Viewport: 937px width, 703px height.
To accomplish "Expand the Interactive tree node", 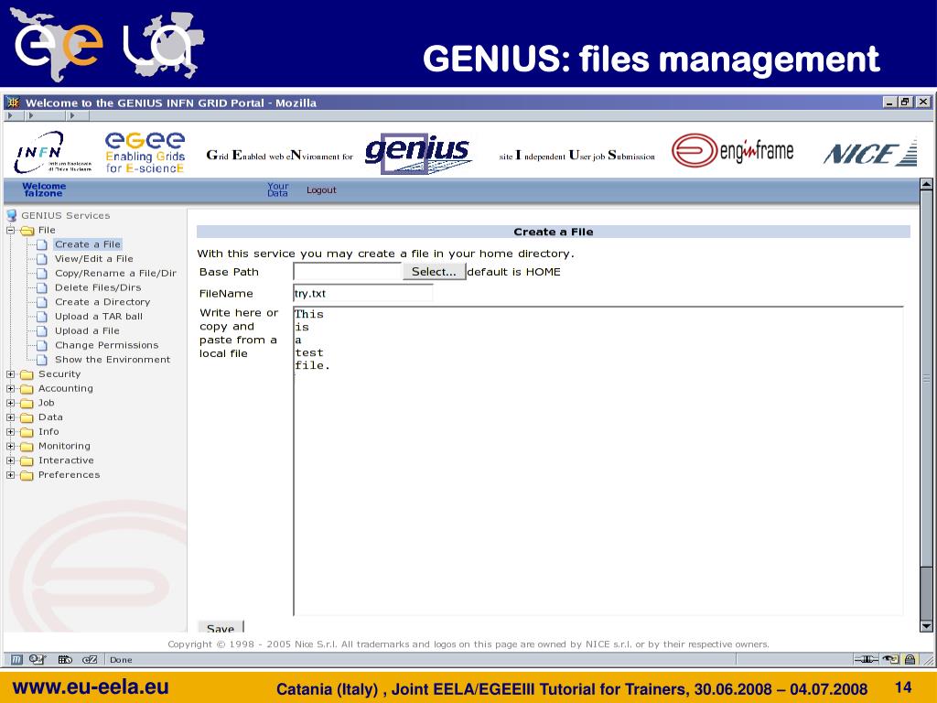I will click(x=10, y=460).
